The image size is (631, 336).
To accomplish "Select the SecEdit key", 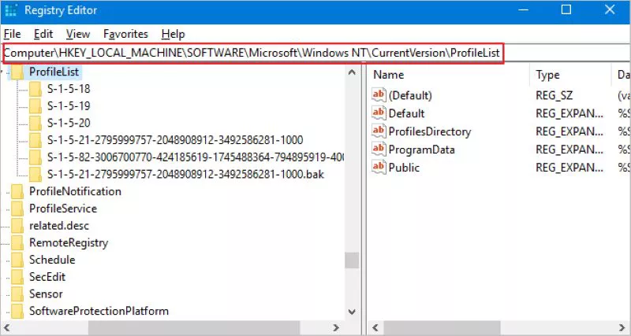I will pos(47,277).
